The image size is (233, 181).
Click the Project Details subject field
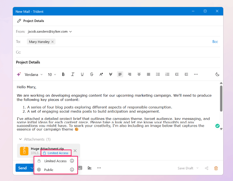tap(118, 62)
